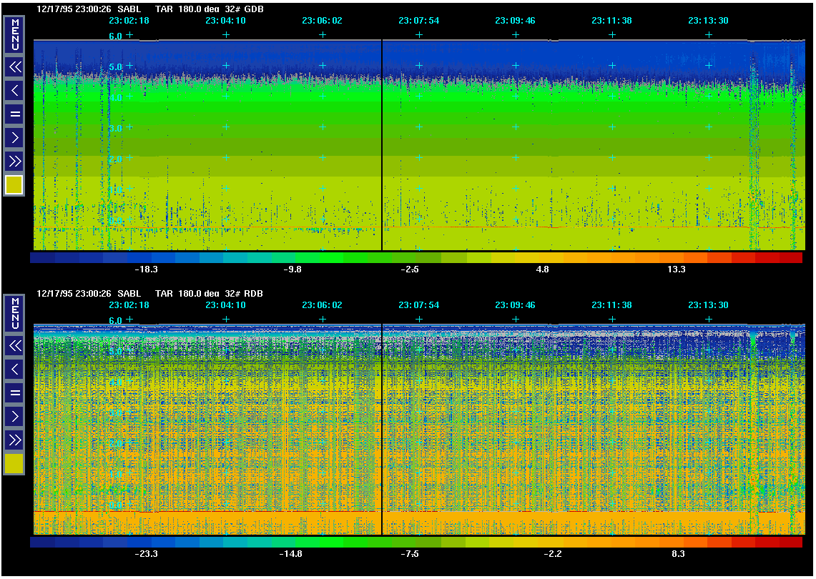Click the 23:11:38 time label in RDB plot
This screenshot has width=816, height=579.
tap(611, 305)
